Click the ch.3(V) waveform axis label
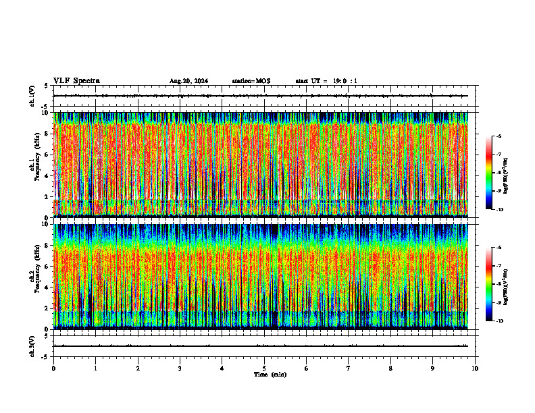Screen dimensions: 535x413 click(x=32, y=346)
